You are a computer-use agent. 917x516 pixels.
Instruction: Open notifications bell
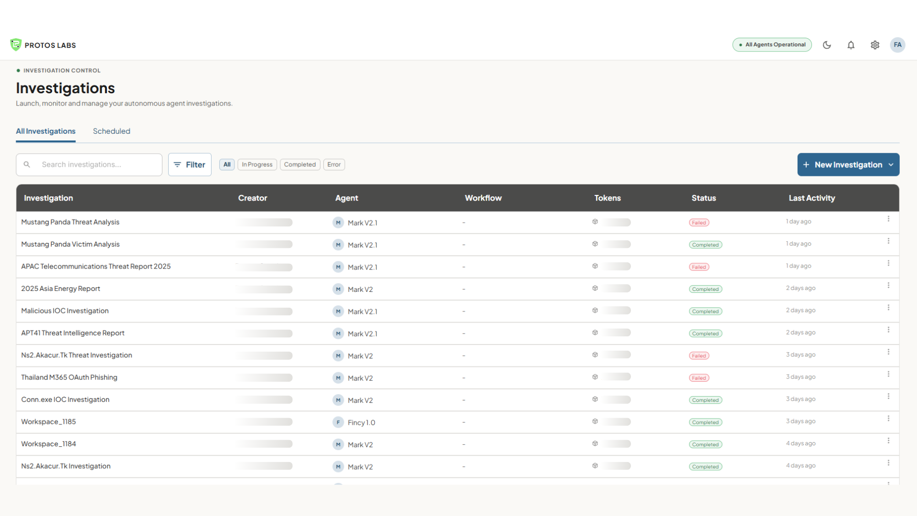click(851, 45)
